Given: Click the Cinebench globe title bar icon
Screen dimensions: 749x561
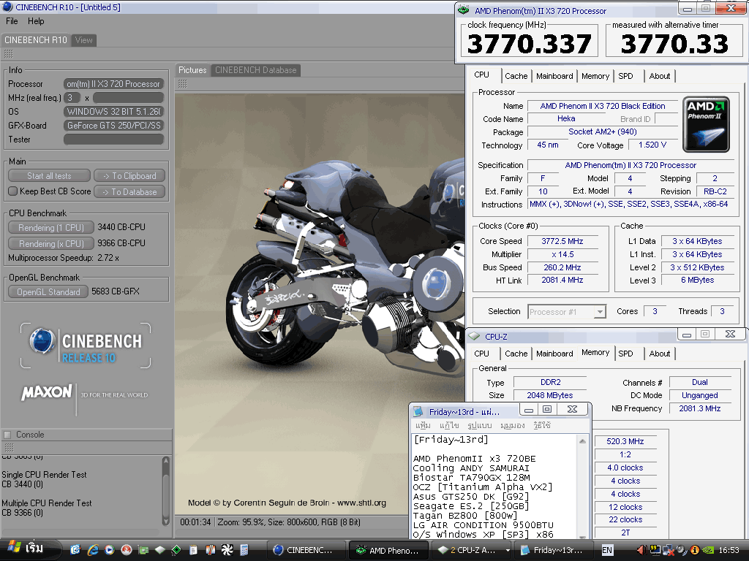Looking at the screenshot, I should [7, 7].
